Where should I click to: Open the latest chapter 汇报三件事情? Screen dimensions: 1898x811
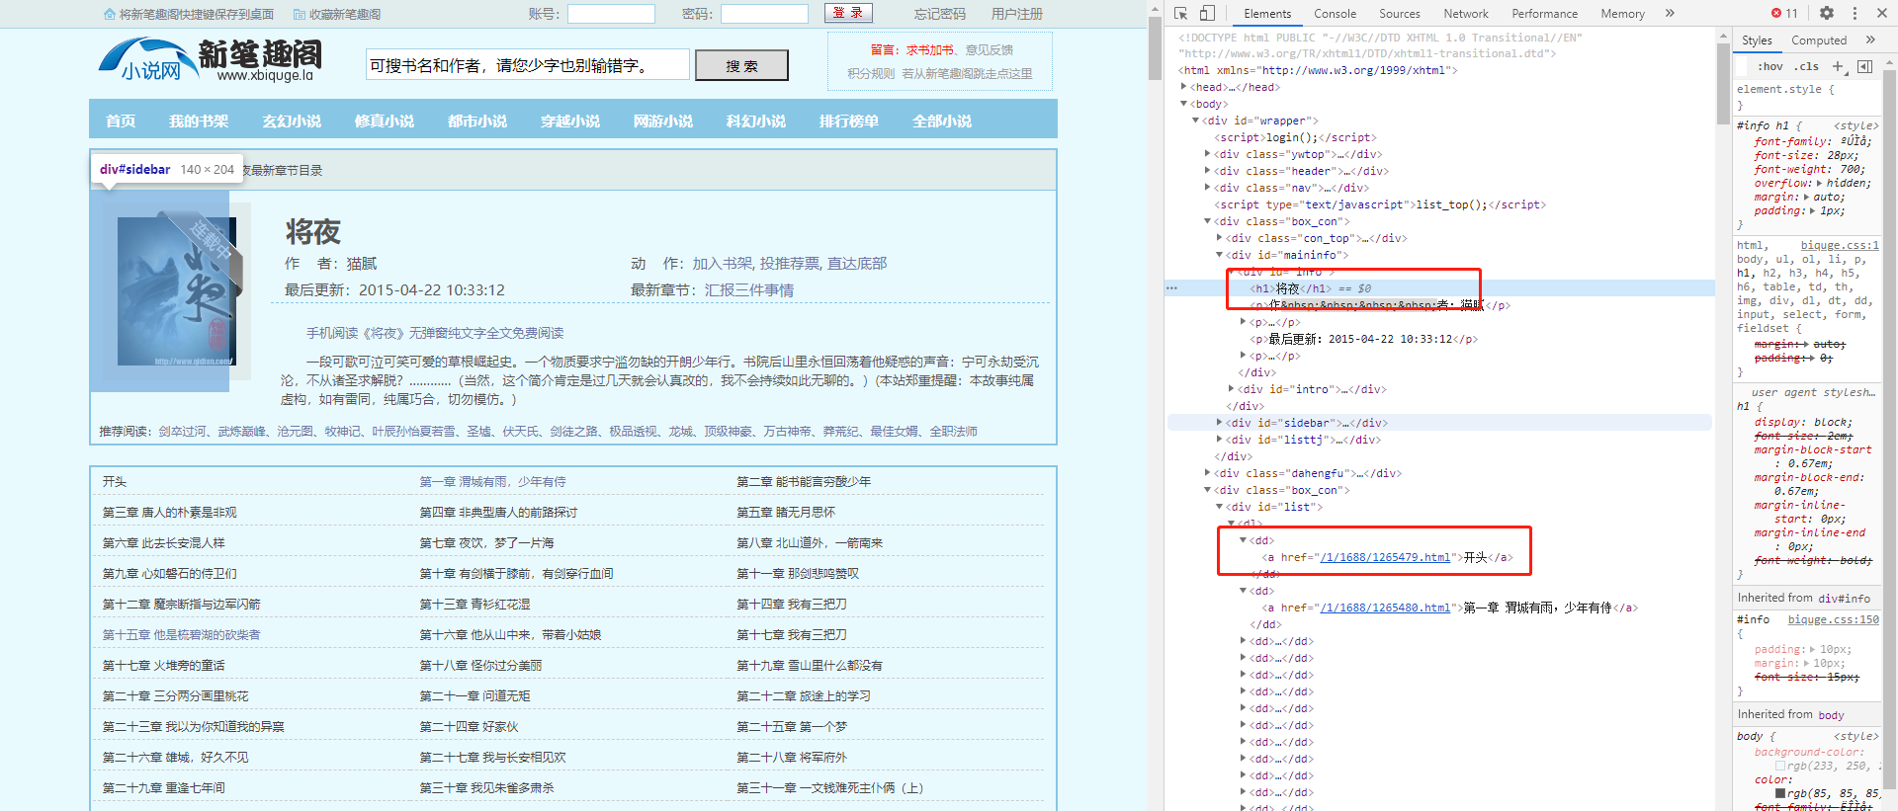pyautogui.click(x=749, y=290)
